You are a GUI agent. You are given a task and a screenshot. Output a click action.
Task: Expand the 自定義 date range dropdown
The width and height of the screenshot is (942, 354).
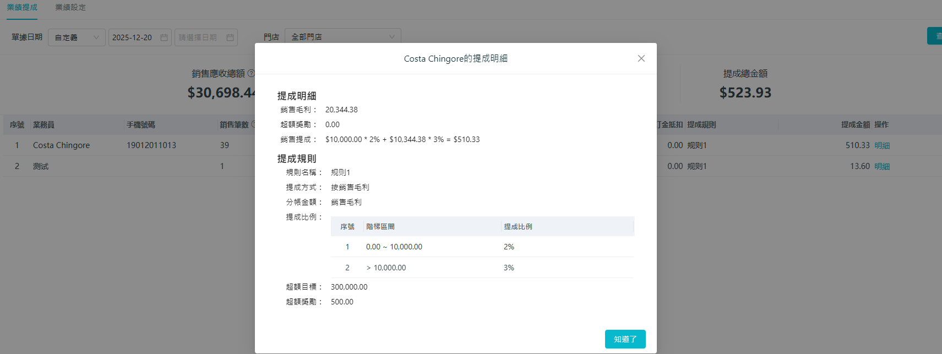click(x=77, y=37)
